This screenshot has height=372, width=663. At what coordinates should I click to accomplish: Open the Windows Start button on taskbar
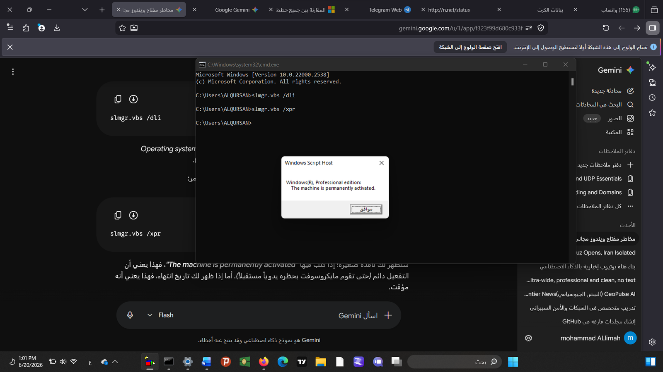point(513,362)
